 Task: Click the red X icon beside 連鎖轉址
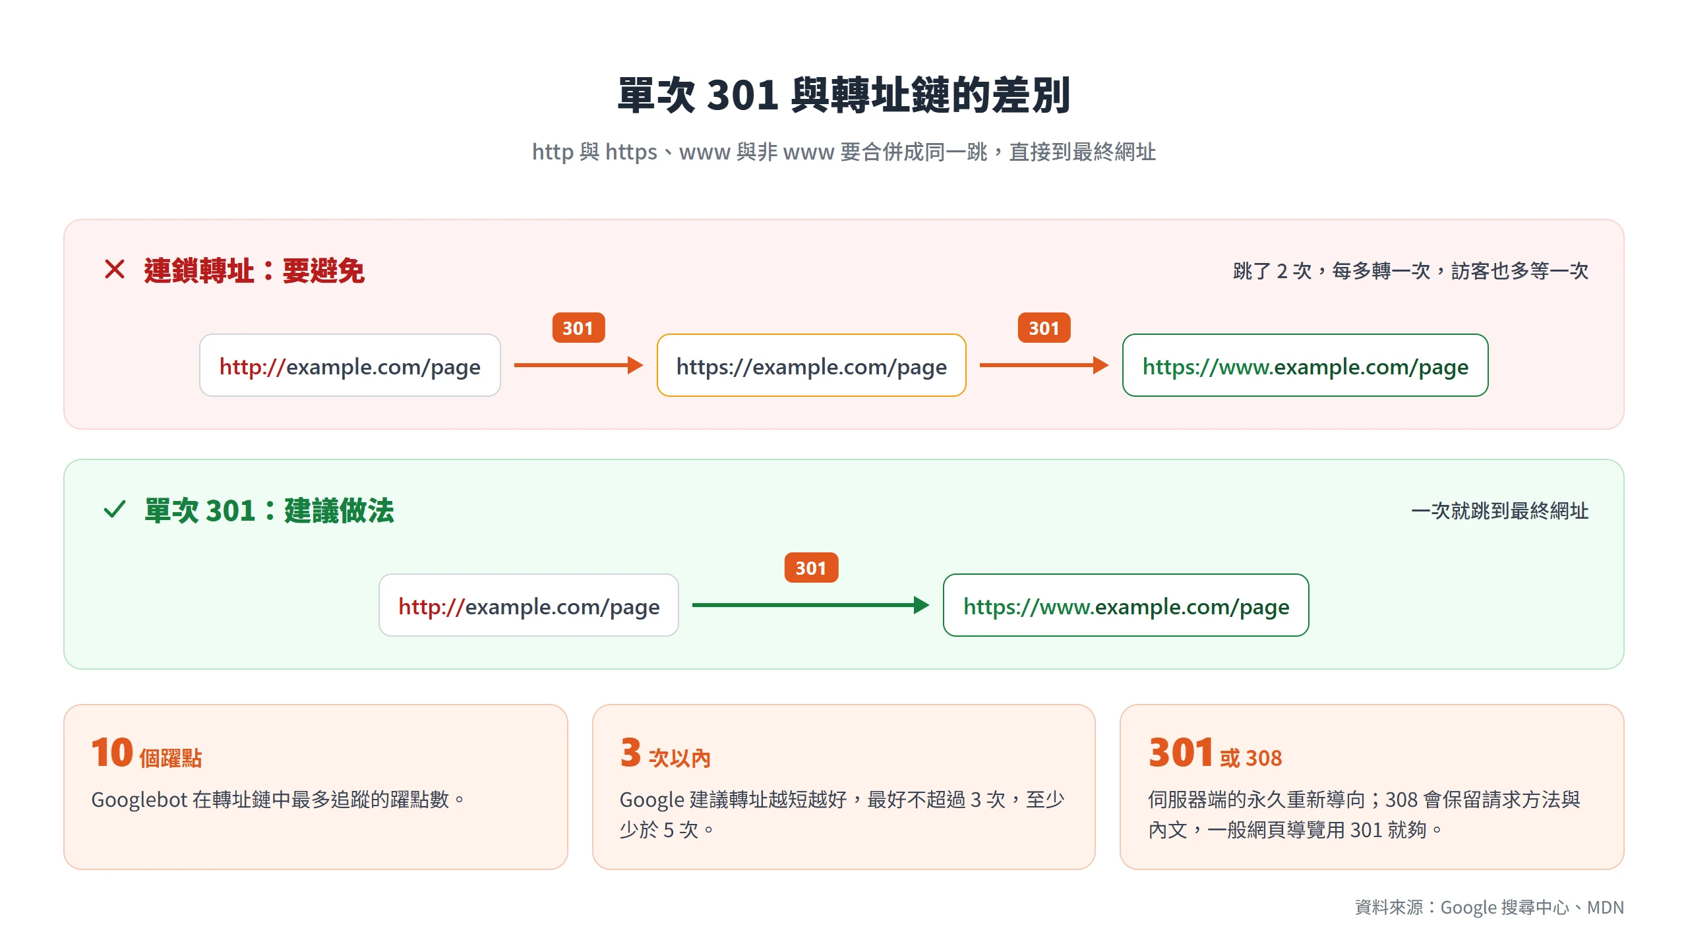point(115,270)
